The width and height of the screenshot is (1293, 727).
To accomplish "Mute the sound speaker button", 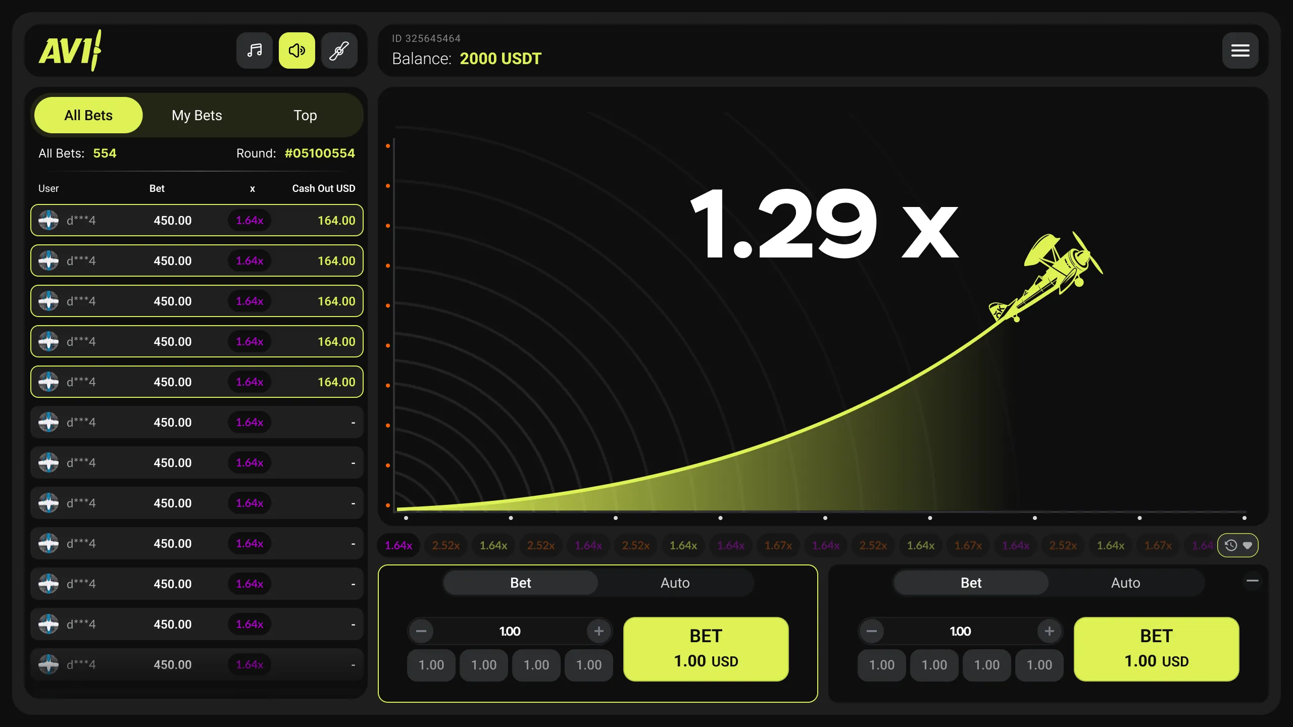I will pyautogui.click(x=297, y=50).
